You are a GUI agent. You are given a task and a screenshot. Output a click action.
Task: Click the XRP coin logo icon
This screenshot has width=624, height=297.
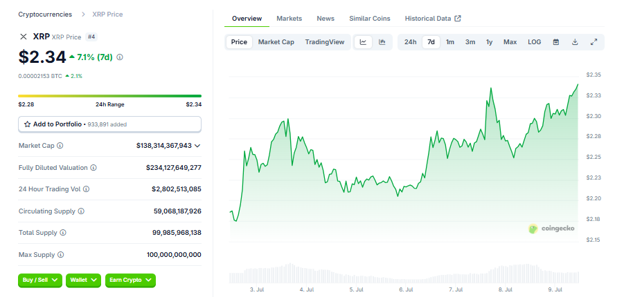pyautogui.click(x=24, y=37)
